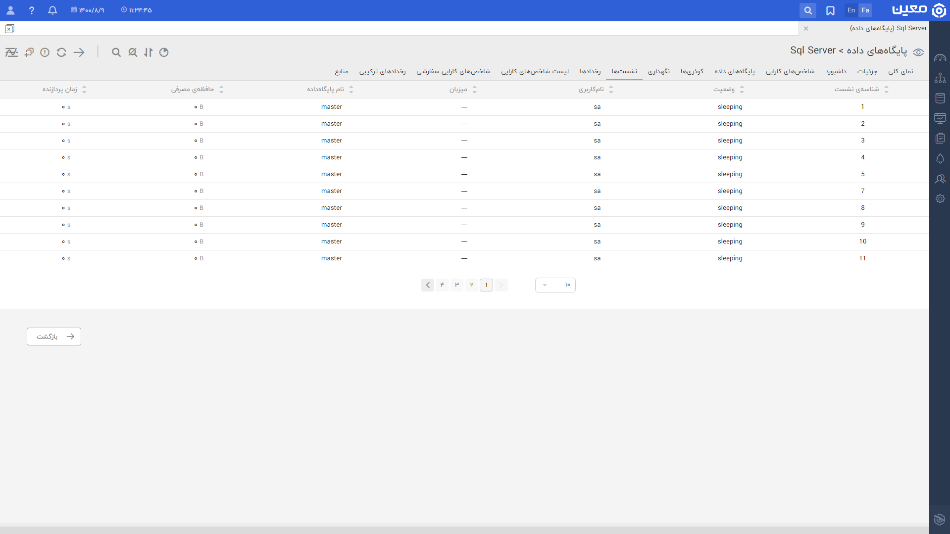Switch to جزئیات tab
950x534 pixels.
click(867, 72)
